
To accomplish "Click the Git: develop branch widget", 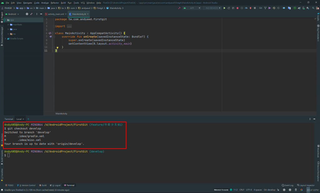I will click(270, 190).
